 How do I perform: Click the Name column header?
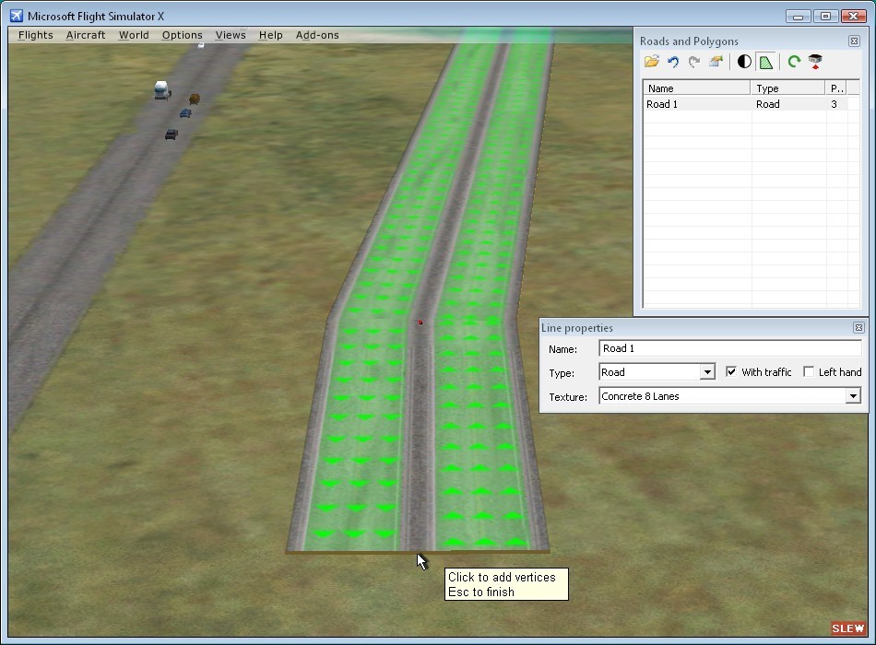point(696,88)
